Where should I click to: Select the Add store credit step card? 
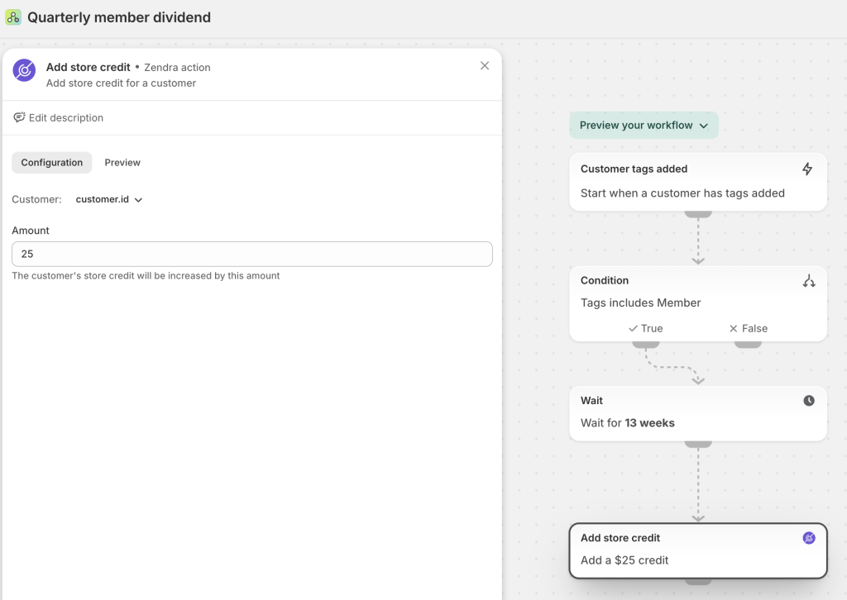click(698, 550)
